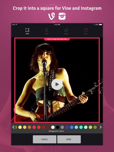Choose the white background colour

click(53, 127)
